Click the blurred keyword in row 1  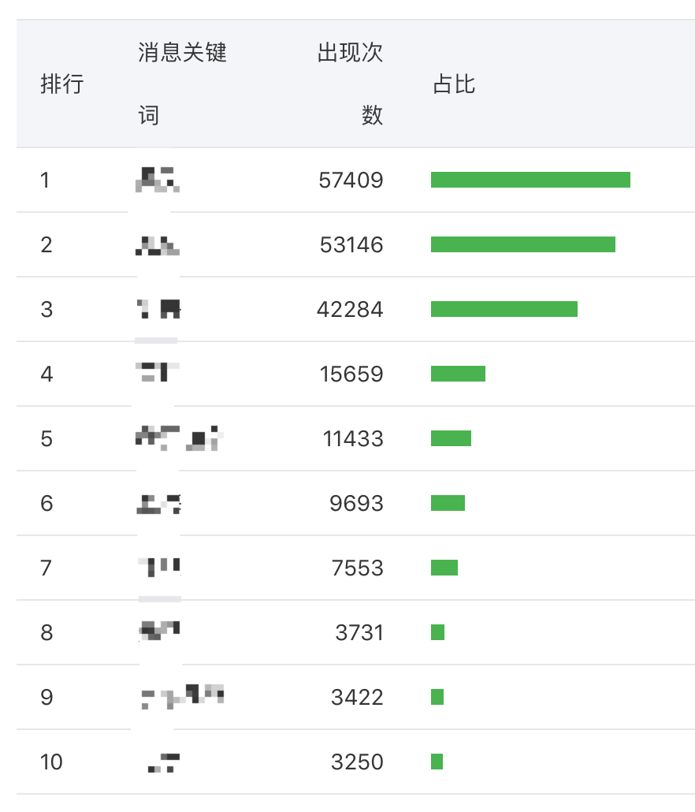(x=157, y=180)
